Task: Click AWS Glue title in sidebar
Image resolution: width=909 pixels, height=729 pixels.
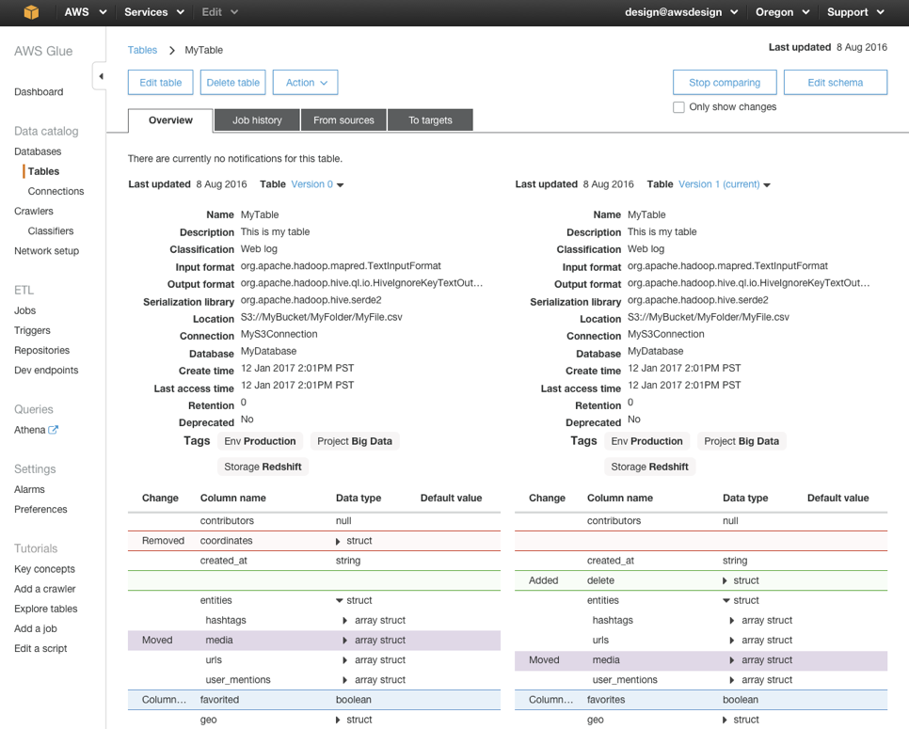Action: pos(43,52)
